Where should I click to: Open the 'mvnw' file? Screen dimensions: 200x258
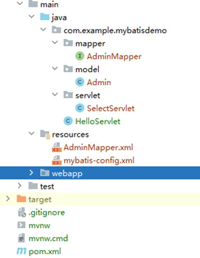39,226
